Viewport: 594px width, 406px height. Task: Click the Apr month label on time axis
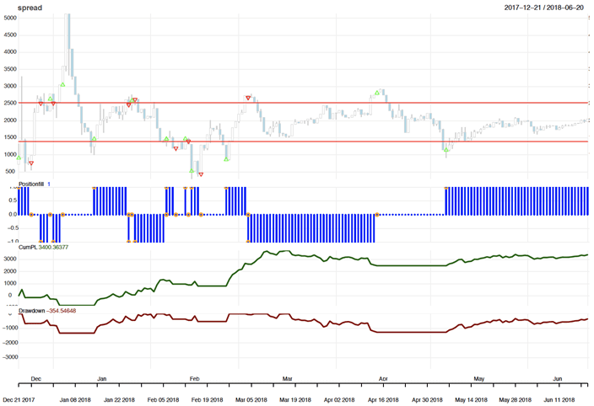[x=383, y=378]
